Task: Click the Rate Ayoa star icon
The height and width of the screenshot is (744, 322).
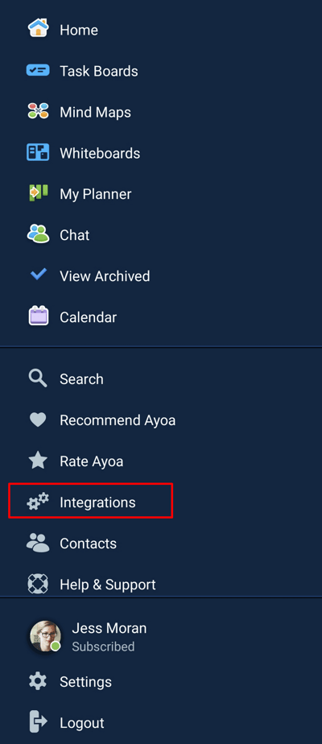Action: coord(38,461)
